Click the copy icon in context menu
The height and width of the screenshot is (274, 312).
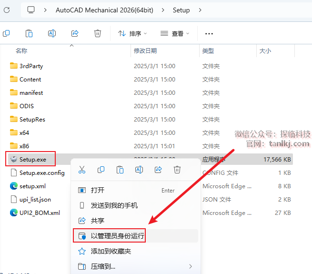[101, 170]
